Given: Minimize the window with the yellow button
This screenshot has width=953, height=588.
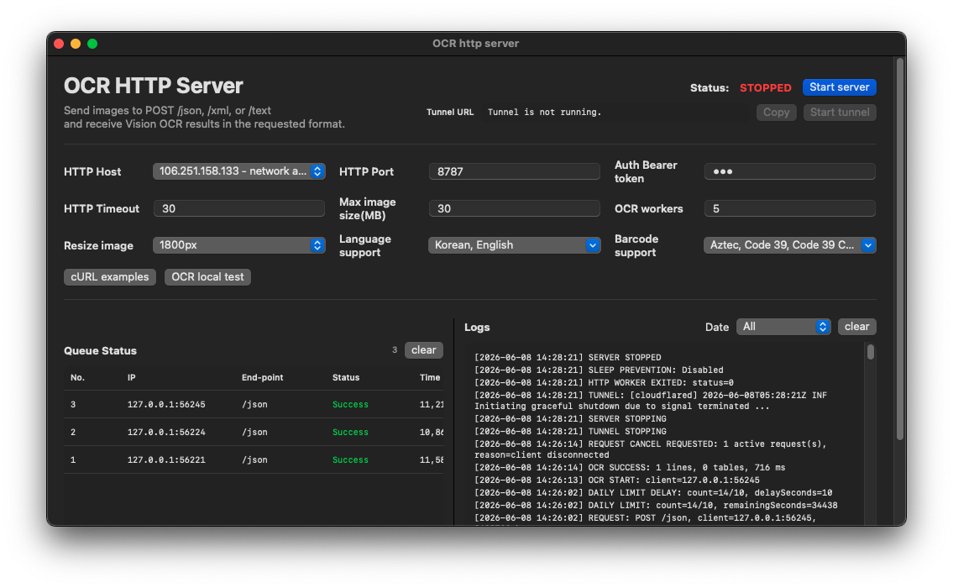Looking at the screenshot, I should pyautogui.click(x=76, y=44).
